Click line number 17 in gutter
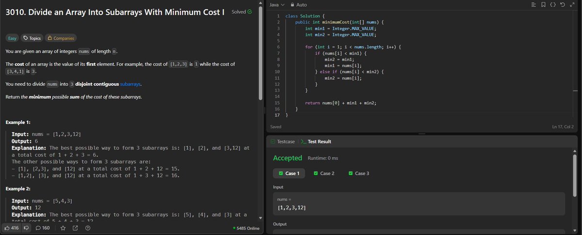 click(x=277, y=115)
